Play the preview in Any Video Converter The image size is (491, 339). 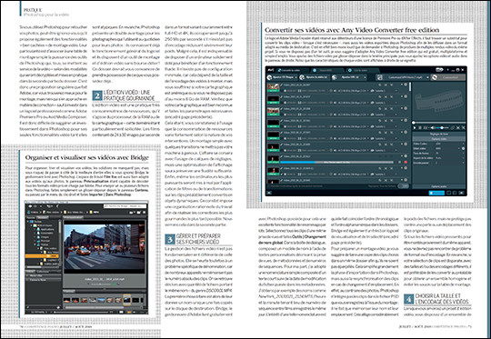[x=415, y=128]
